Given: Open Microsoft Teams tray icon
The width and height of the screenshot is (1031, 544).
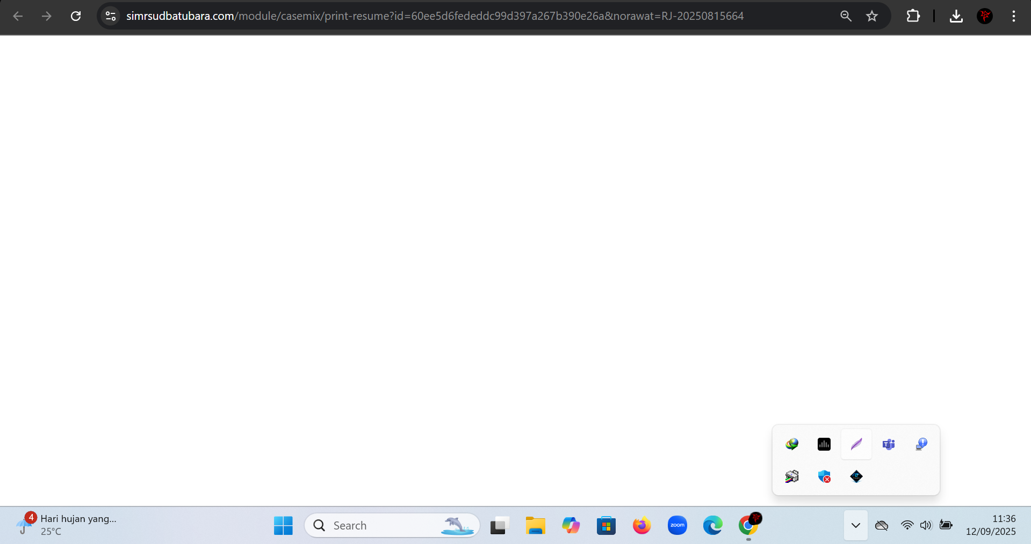Looking at the screenshot, I should pyautogui.click(x=889, y=444).
